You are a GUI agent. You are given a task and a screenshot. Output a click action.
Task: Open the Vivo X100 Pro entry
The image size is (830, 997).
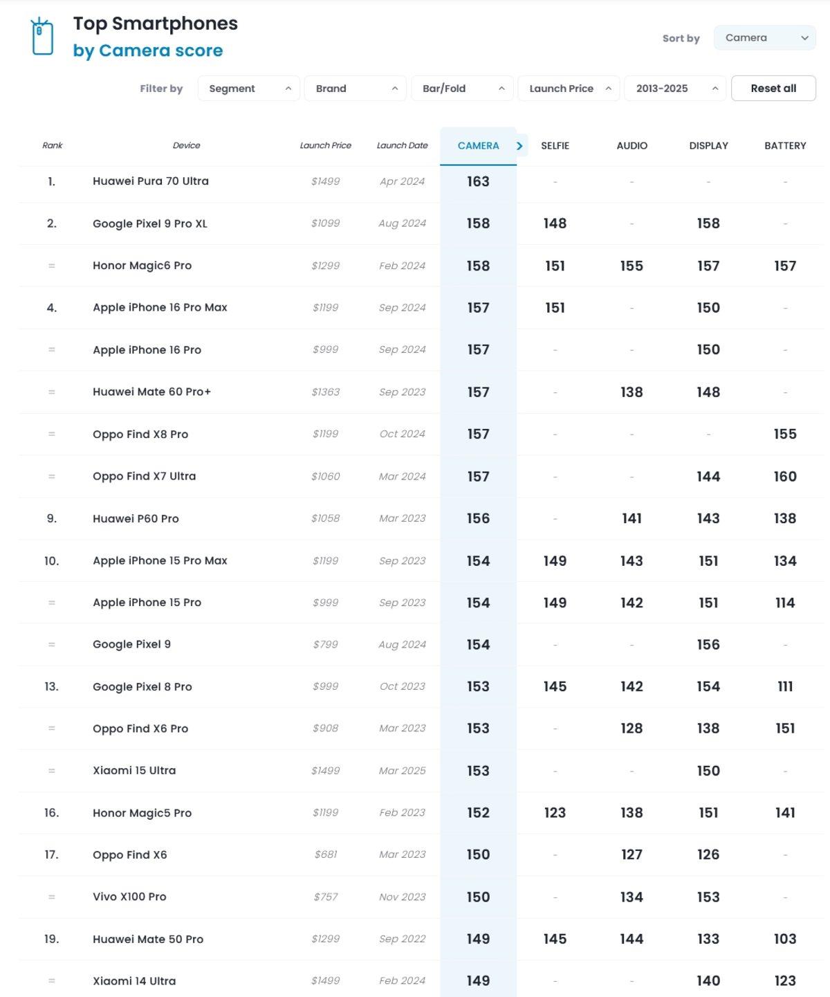click(129, 897)
